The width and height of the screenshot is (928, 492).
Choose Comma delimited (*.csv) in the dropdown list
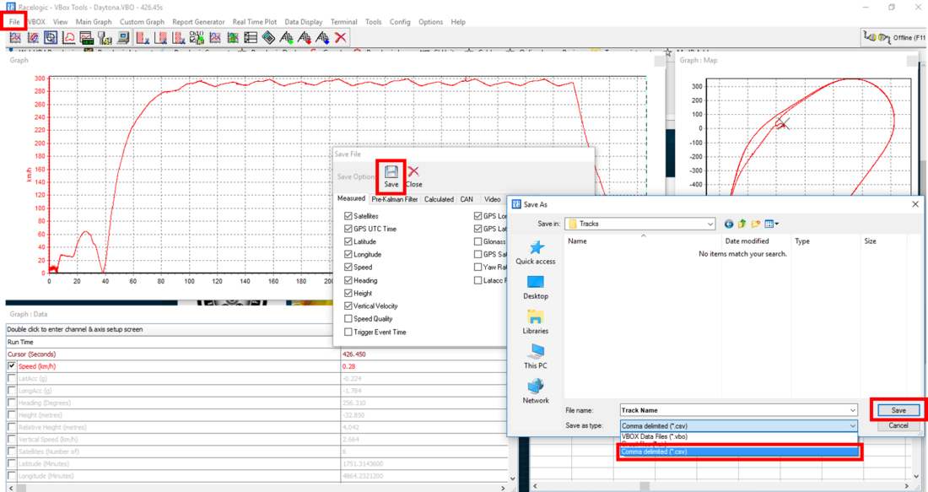point(739,451)
